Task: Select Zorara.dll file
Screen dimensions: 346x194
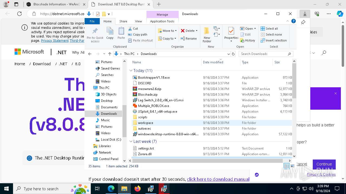Action: (145, 154)
